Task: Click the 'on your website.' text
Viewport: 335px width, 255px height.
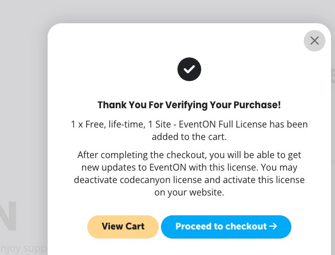Action: click(x=189, y=192)
